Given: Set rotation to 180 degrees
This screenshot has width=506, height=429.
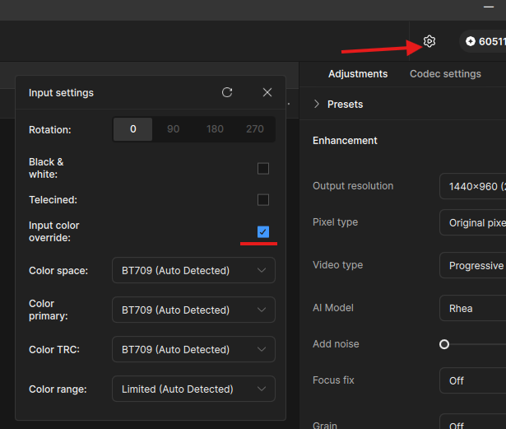Looking at the screenshot, I should (x=215, y=129).
